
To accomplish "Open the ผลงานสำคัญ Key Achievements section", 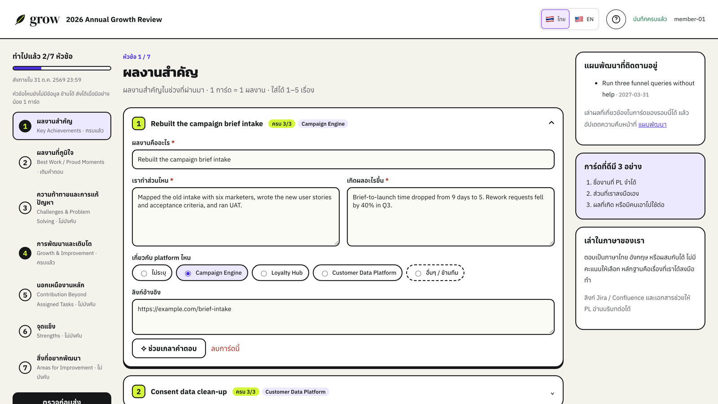I will tap(62, 126).
